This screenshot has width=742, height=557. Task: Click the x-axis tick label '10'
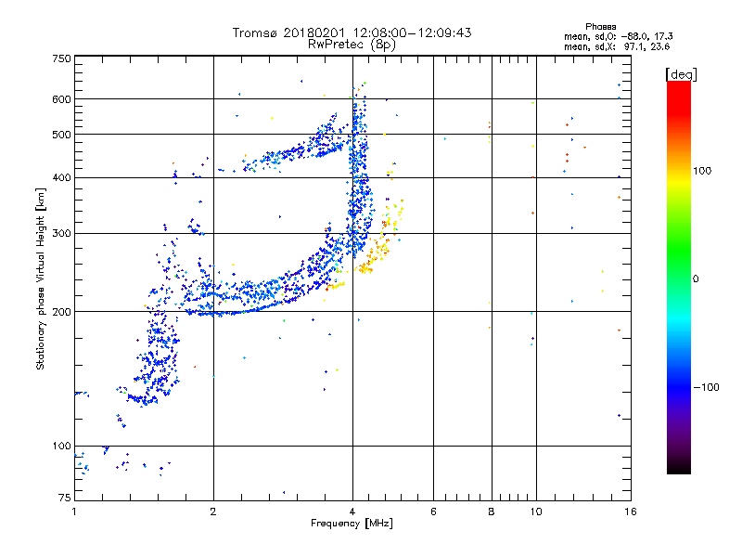pyautogui.click(x=536, y=512)
